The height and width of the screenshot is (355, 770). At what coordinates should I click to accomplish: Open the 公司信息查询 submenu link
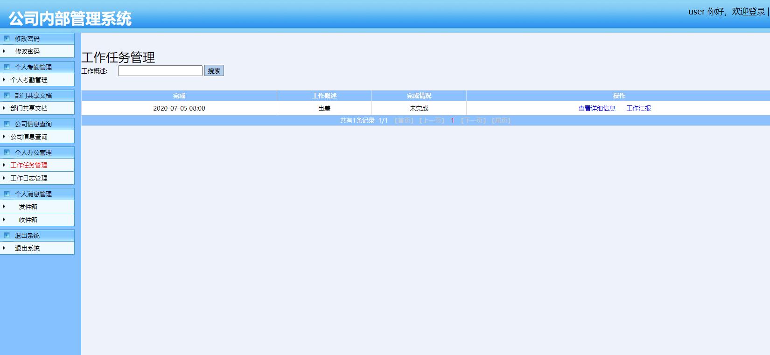pyautogui.click(x=29, y=137)
